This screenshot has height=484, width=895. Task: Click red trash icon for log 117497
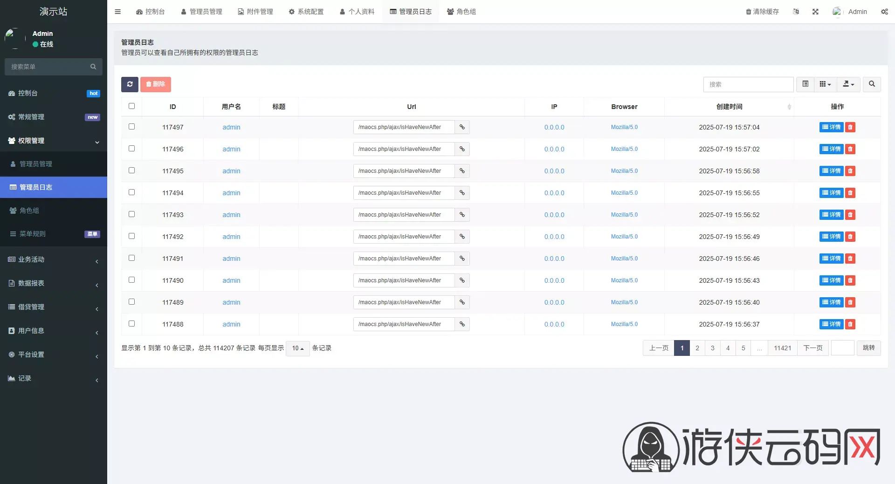850,127
